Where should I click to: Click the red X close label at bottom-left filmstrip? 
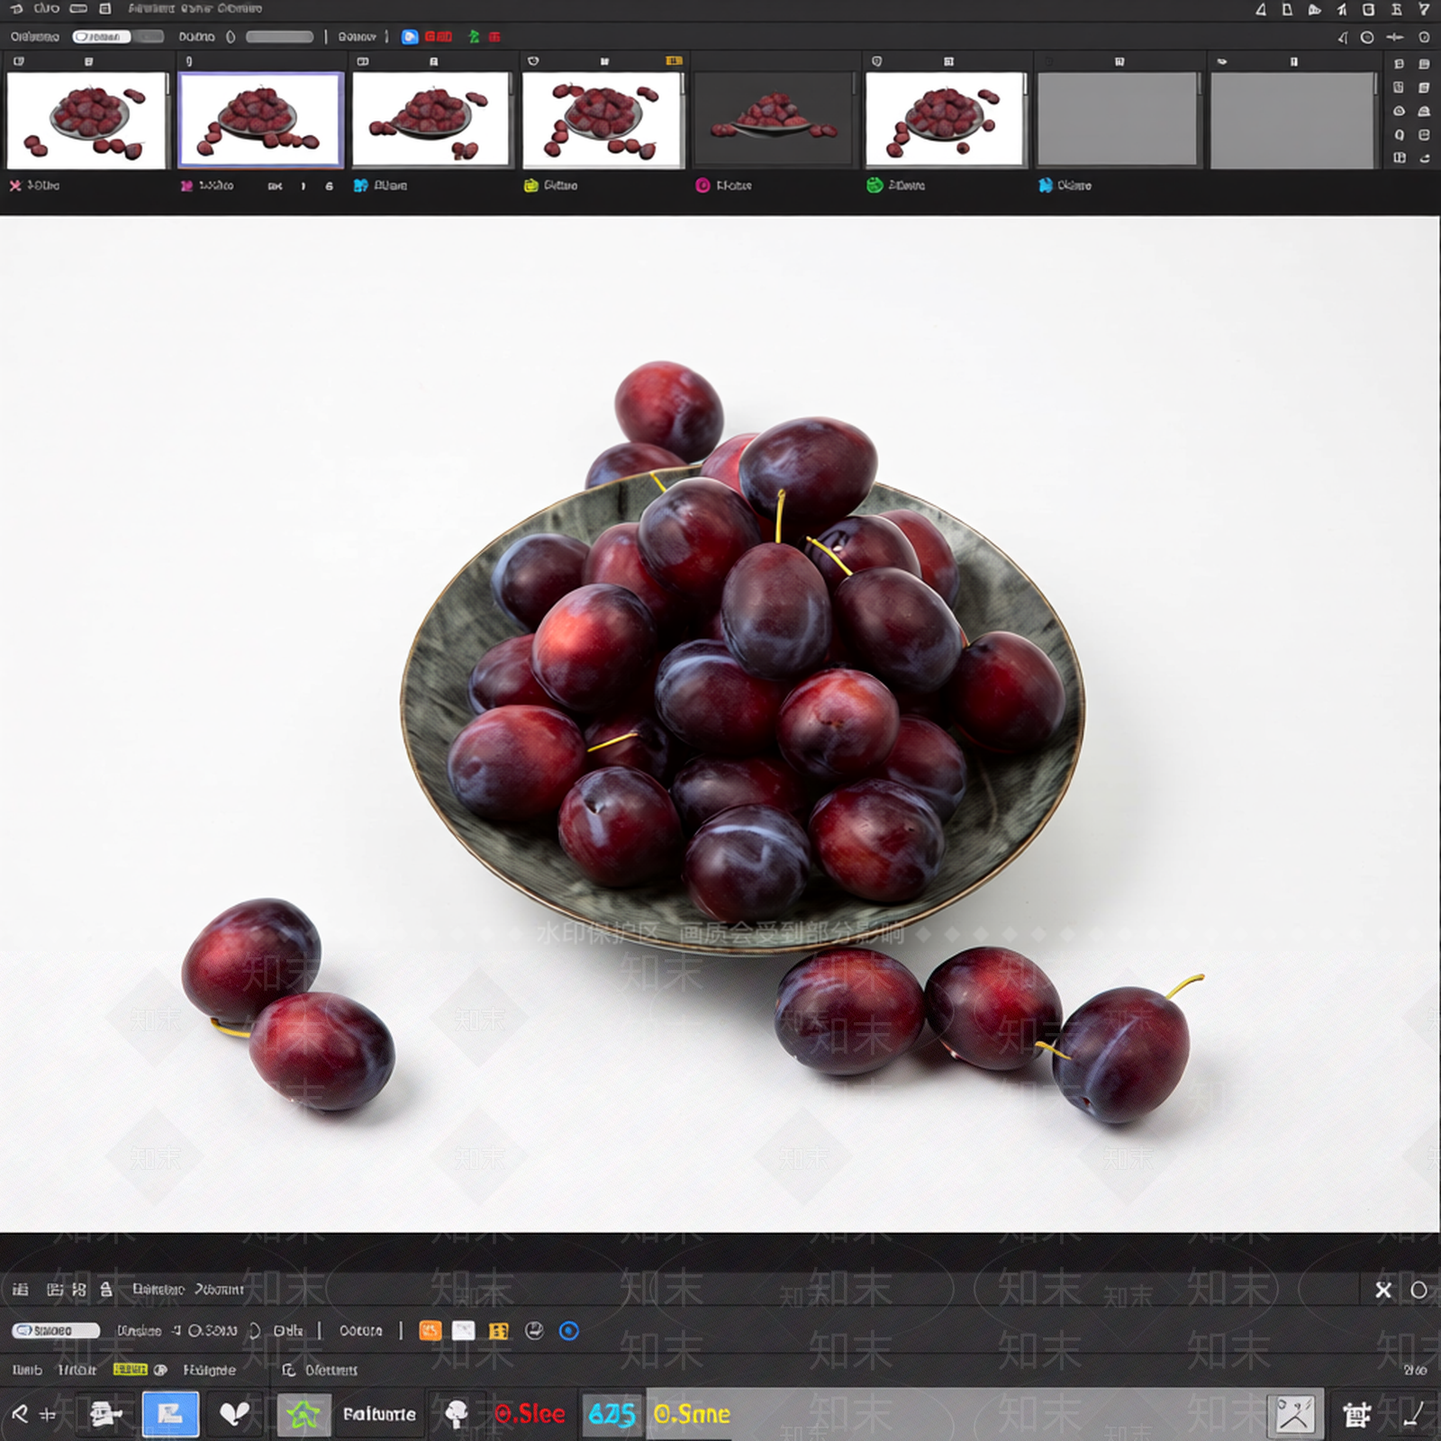point(16,186)
